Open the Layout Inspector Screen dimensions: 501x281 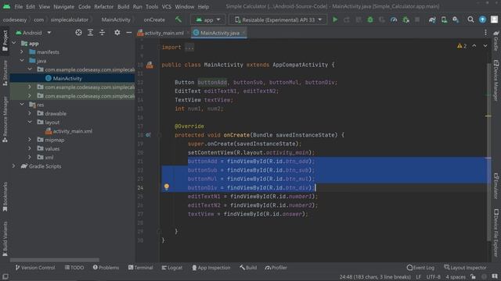[x=465, y=268]
